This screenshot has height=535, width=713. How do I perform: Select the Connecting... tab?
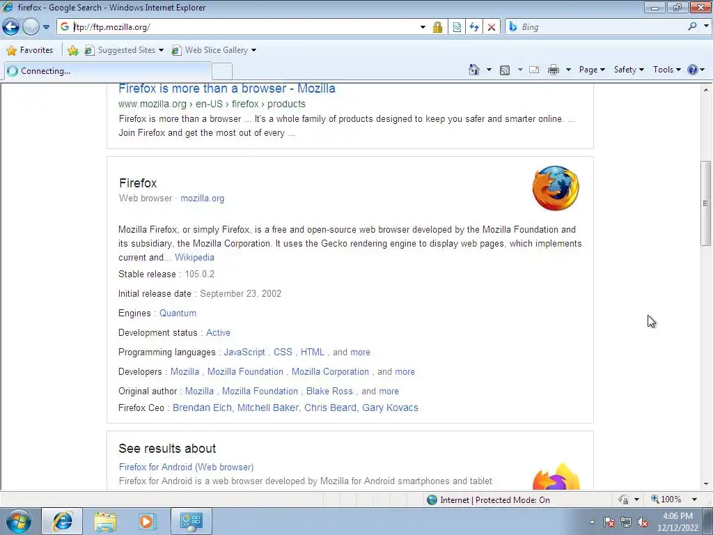[108, 71]
